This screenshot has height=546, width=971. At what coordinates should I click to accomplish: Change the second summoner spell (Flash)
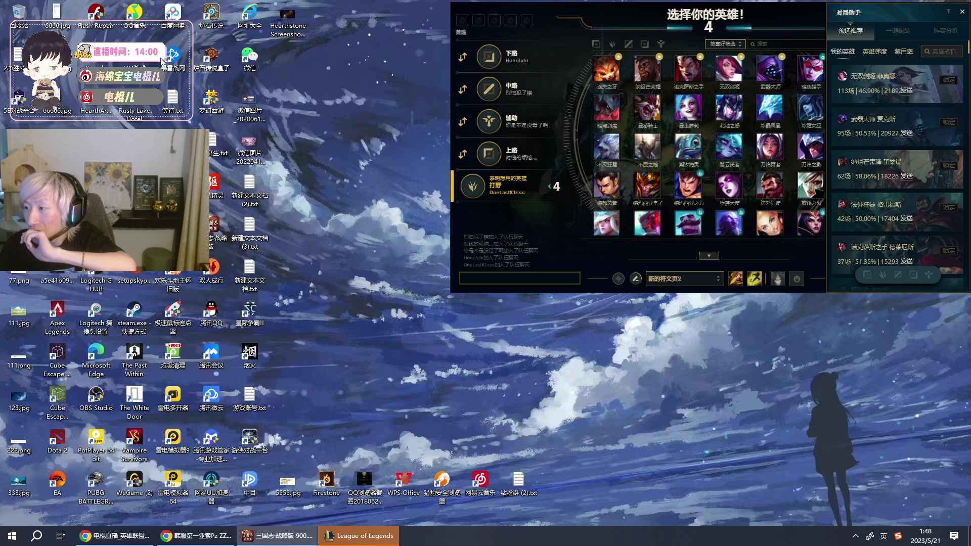pyautogui.click(x=755, y=279)
